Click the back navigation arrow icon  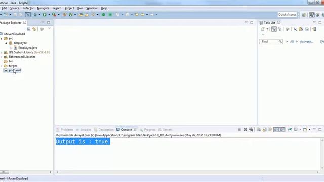(143, 15)
